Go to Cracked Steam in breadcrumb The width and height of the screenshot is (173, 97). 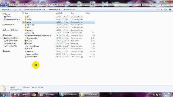(x=55, y=5)
